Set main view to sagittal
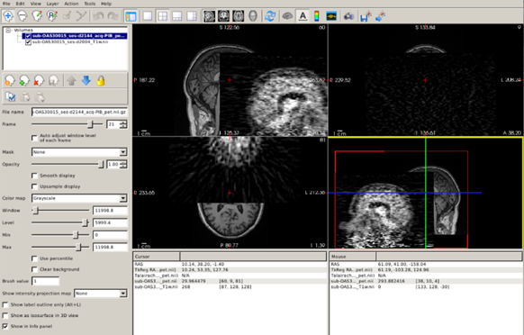This screenshot has height=335, width=524. point(209,15)
